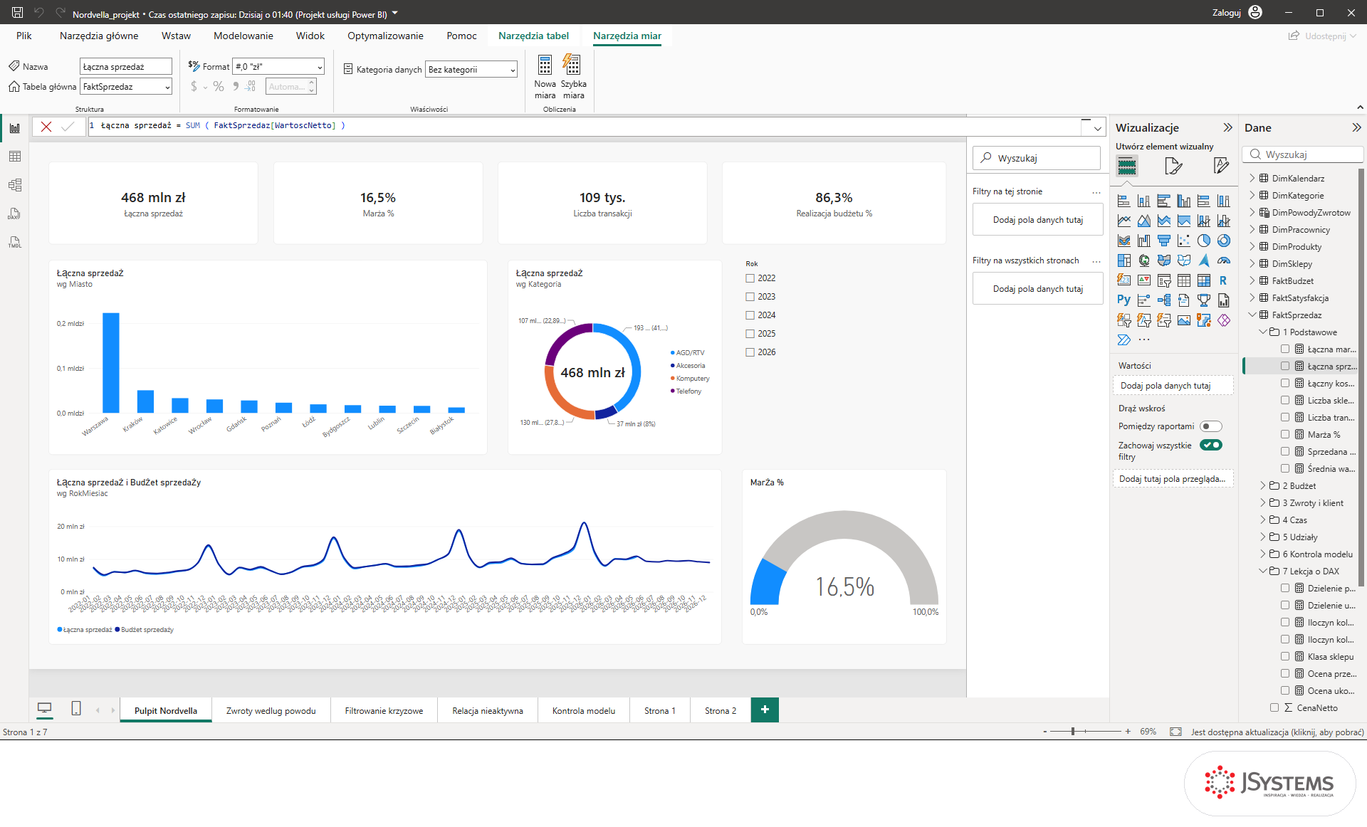Switch to Zwroty według powodu page tab
The image size is (1367, 827).
tap(271, 710)
